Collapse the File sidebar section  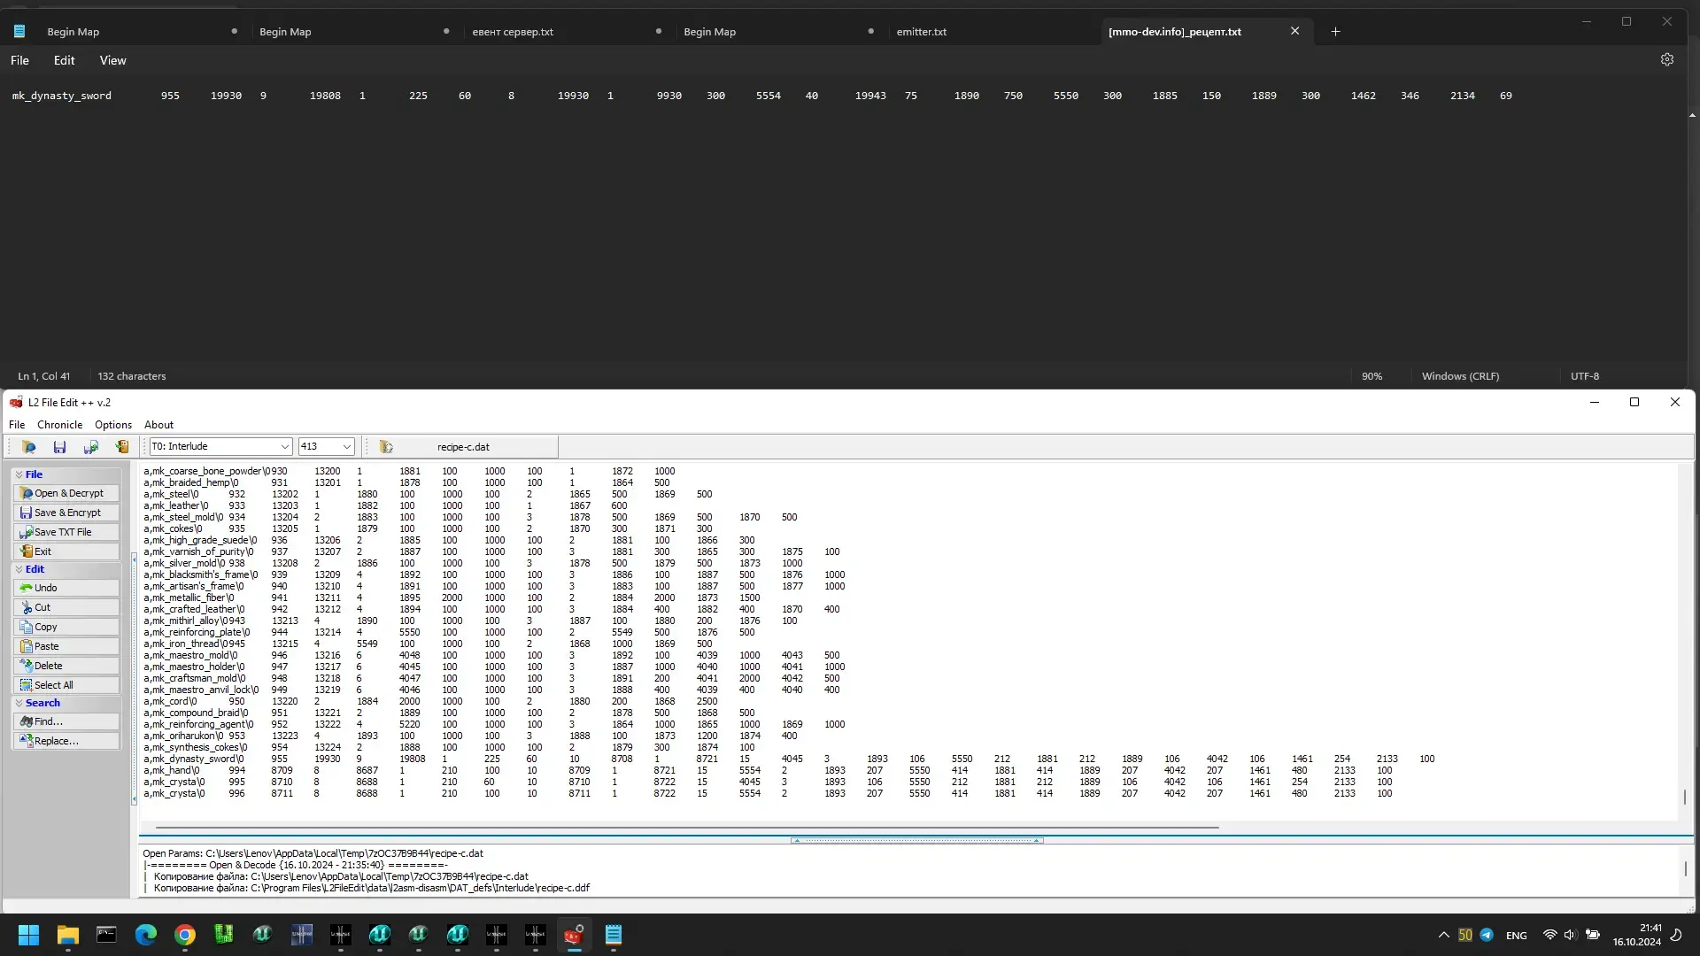pos(19,474)
